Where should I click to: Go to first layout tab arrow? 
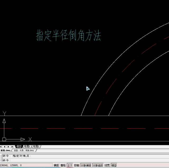point(1,147)
